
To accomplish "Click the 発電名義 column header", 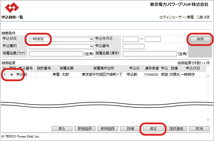I will point(67,68).
